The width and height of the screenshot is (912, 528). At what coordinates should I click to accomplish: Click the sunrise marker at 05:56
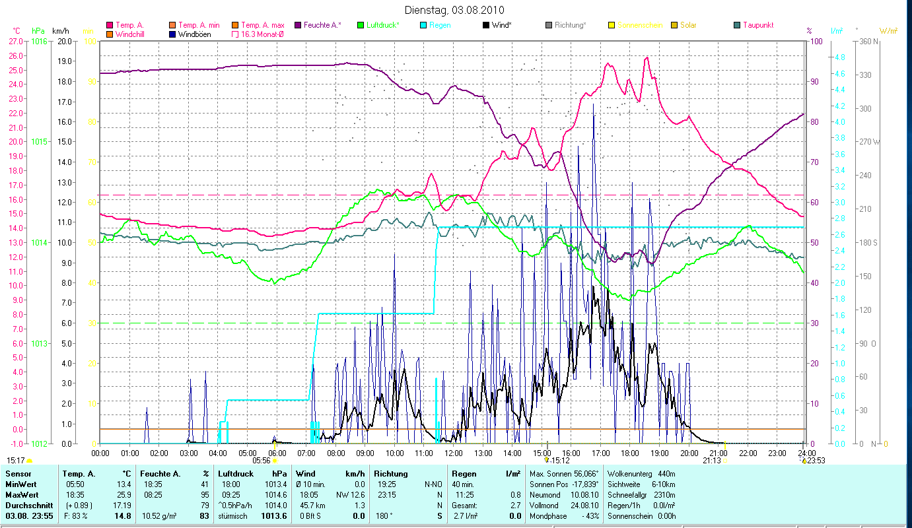(x=275, y=461)
